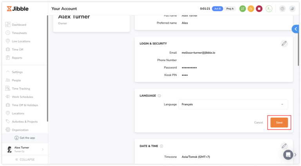Click the Live Locations pin icon
The width and height of the screenshot is (301, 166).
[x=8, y=41]
